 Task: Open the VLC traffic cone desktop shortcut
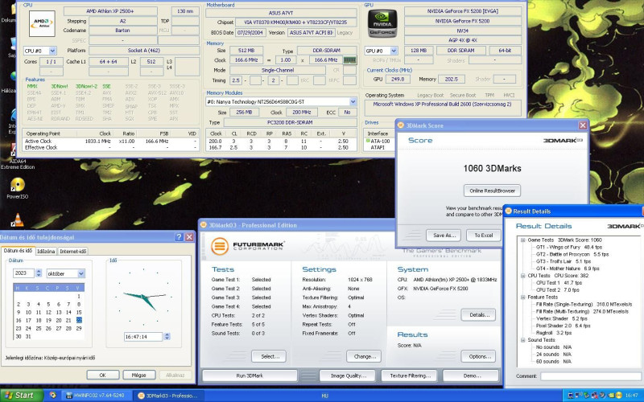[x=17, y=220]
